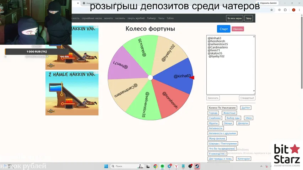Open the Chrome profile avatar
303x170 pixels.
pyautogui.click(x=293, y=10)
